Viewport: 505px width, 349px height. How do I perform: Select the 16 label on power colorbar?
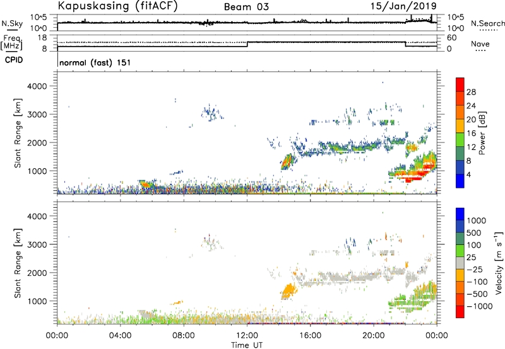point(471,134)
